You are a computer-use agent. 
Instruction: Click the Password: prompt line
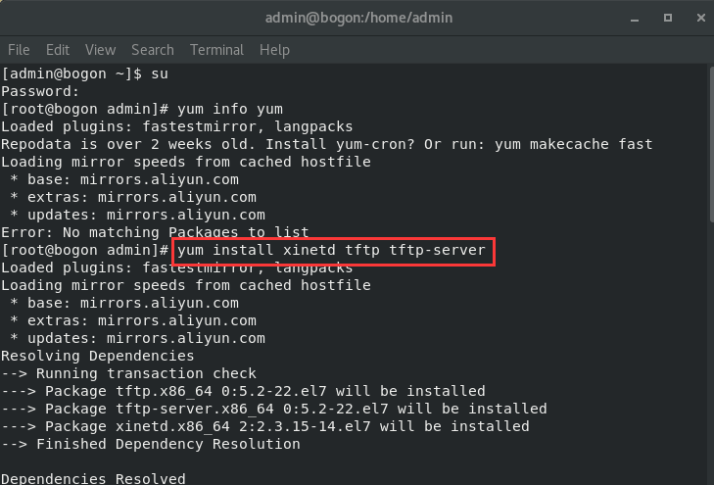pyautogui.click(x=41, y=91)
